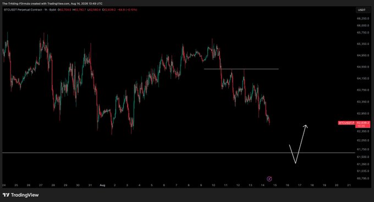The height and width of the screenshot is (202, 374).
Task: Click the 62,350.0 price axis label
Action: click(x=363, y=131)
